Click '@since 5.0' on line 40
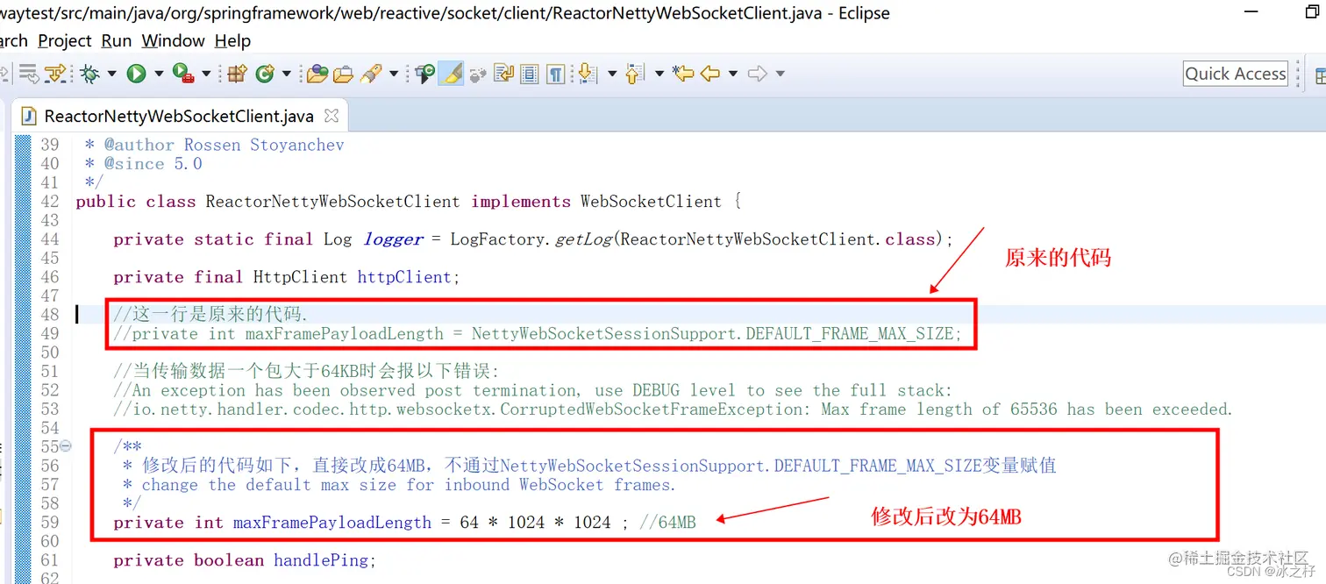Screen dimensions: 1326x584 (153, 164)
